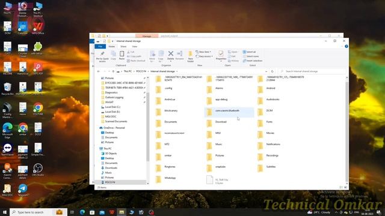Viewport: 385px width, 216px height.
Task: Expand the Delete button dropdown arrow
Action: (171, 61)
